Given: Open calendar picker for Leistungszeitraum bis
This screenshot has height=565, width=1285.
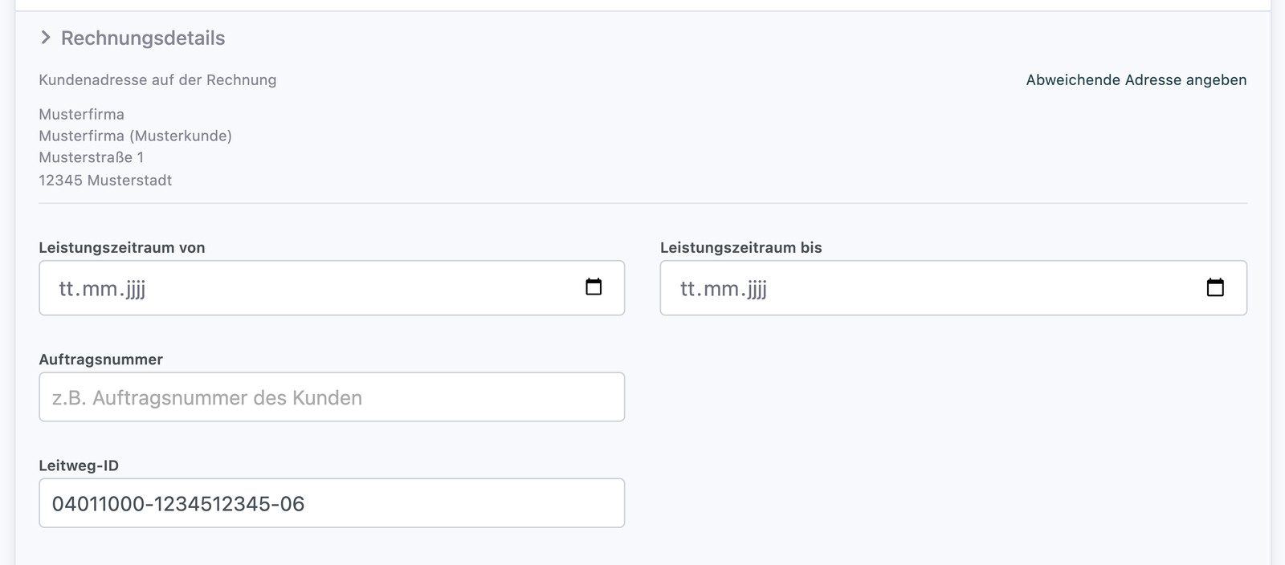Looking at the screenshot, I should (1215, 287).
